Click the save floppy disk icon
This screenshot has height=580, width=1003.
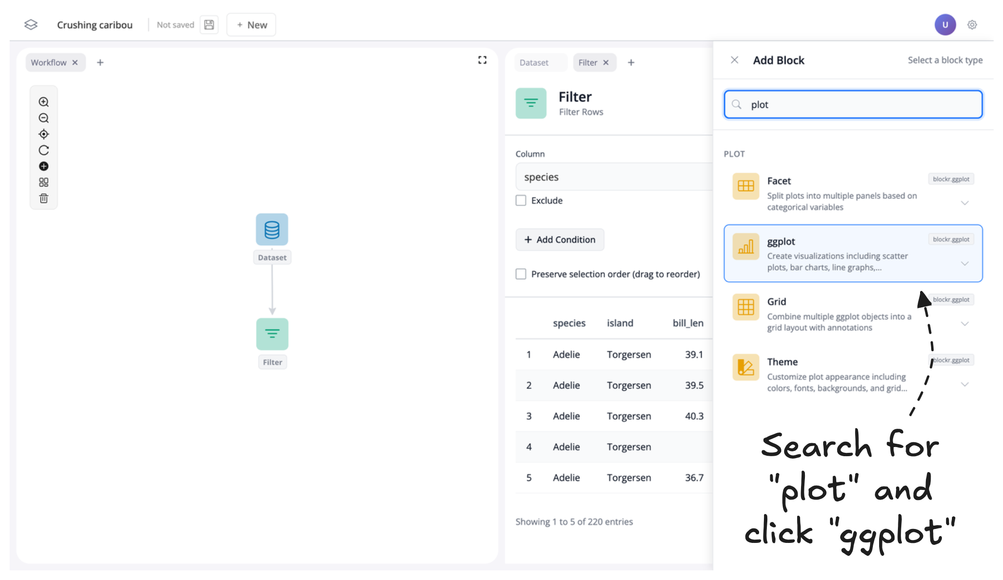(x=209, y=25)
